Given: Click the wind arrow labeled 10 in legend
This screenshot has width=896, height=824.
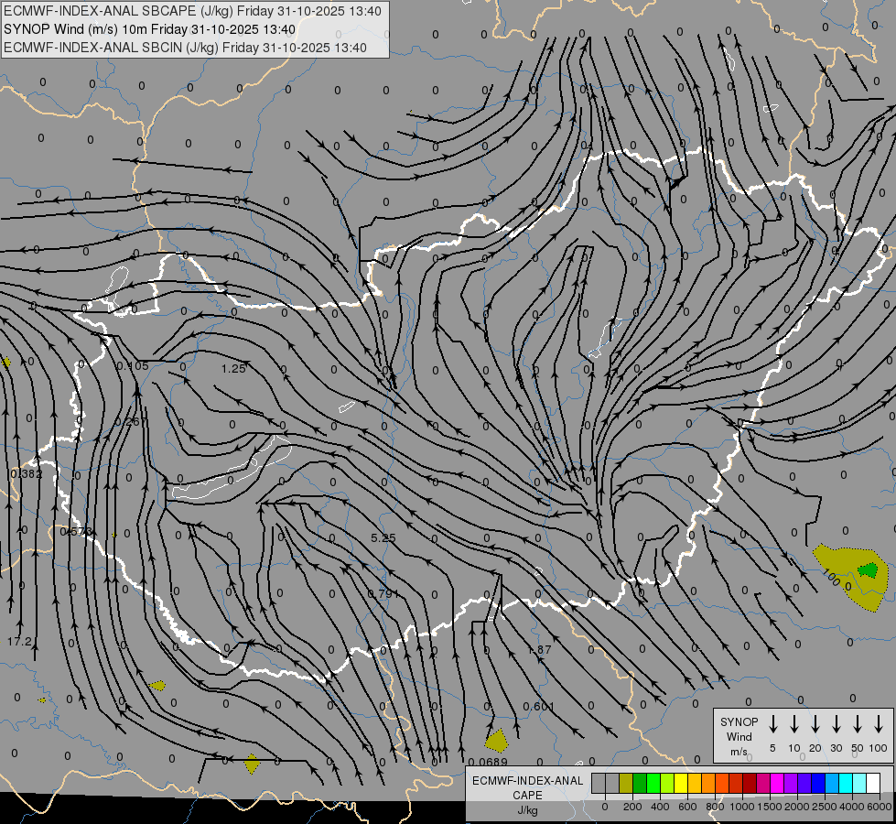Looking at the screenshot, I should pyautogui.click(x=794, y=724).
